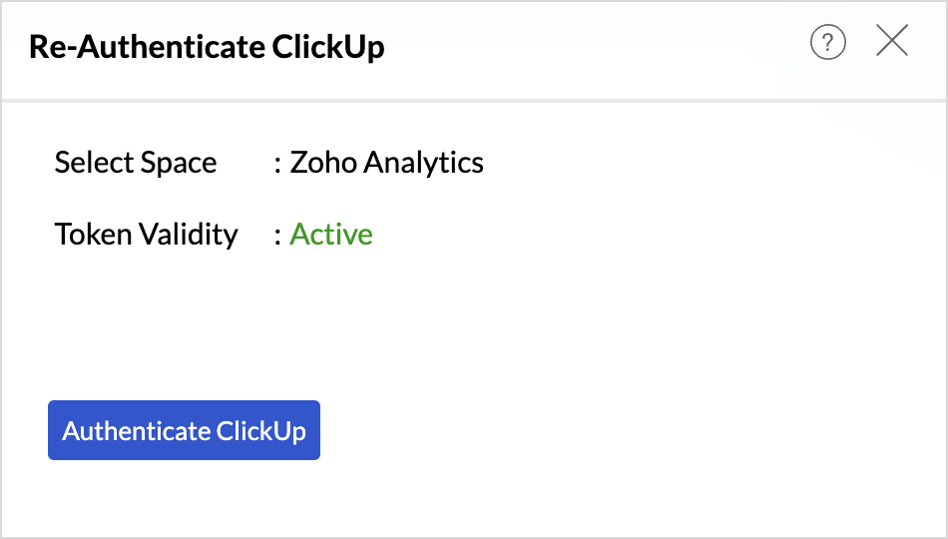
Task: Dismiss dialog using the X icon
Action: tap(892, 41)
